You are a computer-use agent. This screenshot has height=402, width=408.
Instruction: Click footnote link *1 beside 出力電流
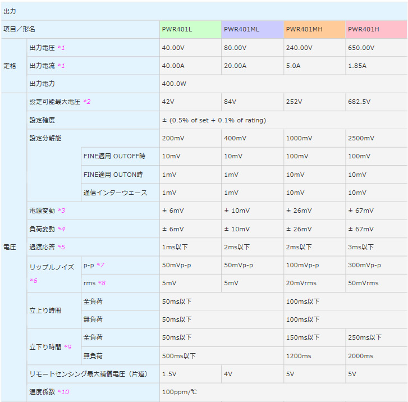(x=61, y=66)
